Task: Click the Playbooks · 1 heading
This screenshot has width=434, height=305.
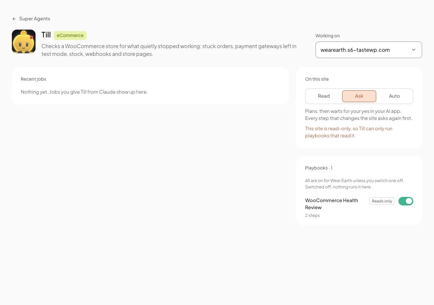Action: pos(318,168)
